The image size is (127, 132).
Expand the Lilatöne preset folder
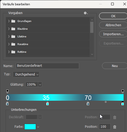pyautogui.click(x=9, y=36)
